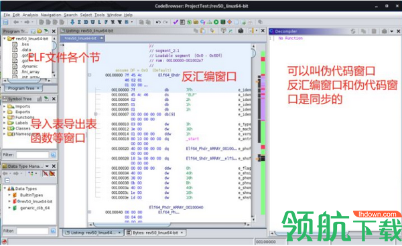Click the 'Cf' data-types toolbar icon

[x=203, y=22]
